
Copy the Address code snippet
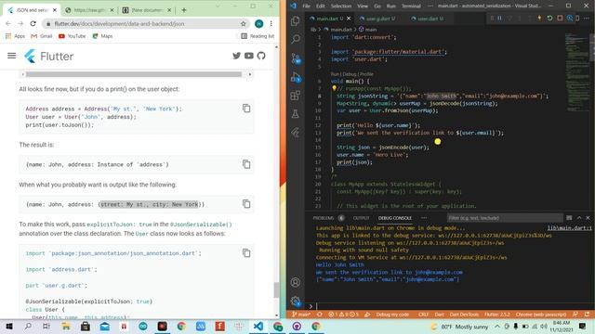pos(246,109)
